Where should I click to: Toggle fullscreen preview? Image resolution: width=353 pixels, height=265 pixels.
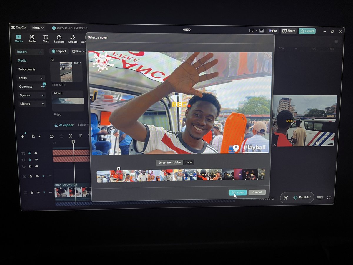coord(329,198)
